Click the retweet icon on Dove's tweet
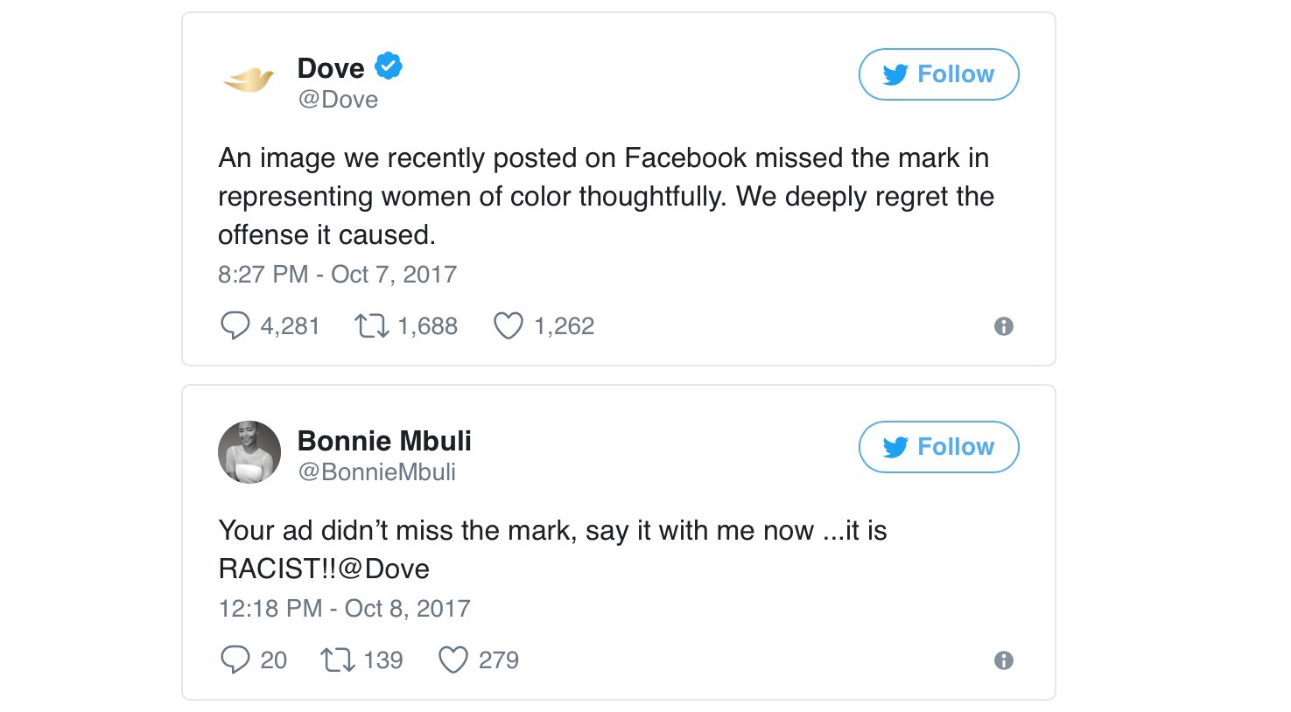The height and width of the screenshot is (712, 1291). pyautogui.click(x=371, y=326)
